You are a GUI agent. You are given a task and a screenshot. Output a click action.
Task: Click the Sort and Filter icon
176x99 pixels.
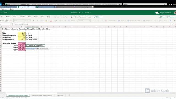tap(160, 21)
